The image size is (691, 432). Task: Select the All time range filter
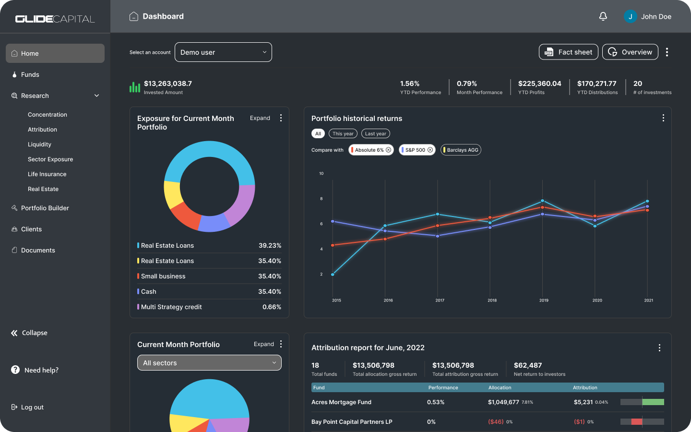pyautogui.click(x=318, y=133)
